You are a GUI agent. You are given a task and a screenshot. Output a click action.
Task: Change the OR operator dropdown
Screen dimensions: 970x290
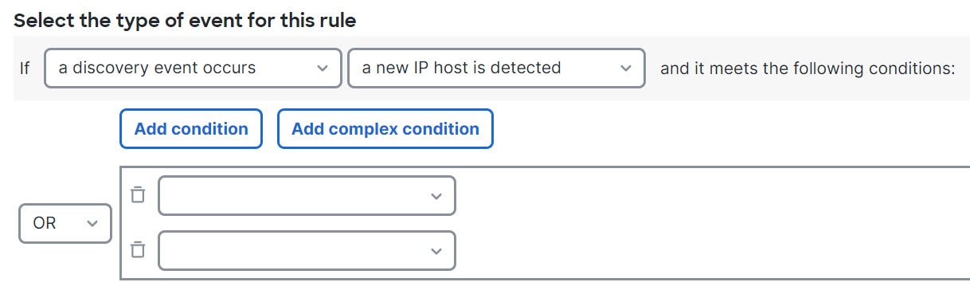click(x=65, y=224)
